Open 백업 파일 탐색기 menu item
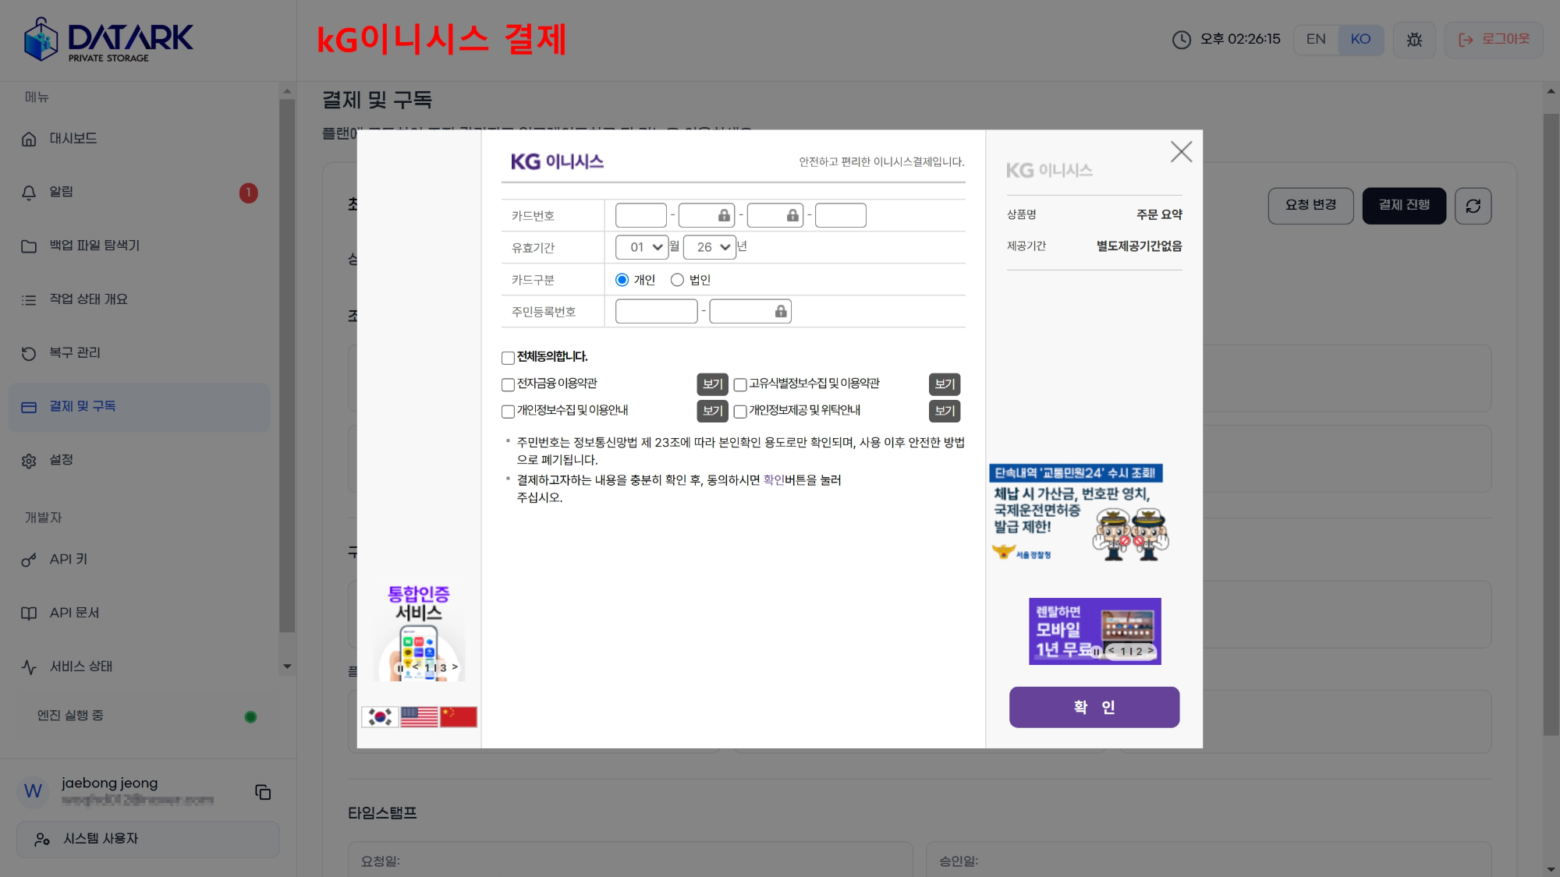Viewport: 1560px width, 877px height. pos(139,246)
